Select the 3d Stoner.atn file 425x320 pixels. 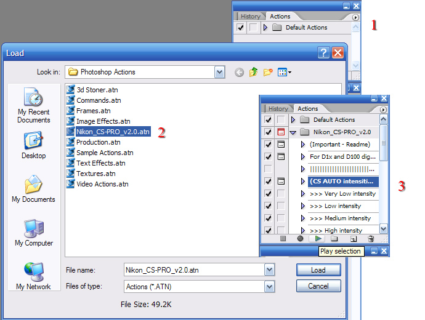92,90
